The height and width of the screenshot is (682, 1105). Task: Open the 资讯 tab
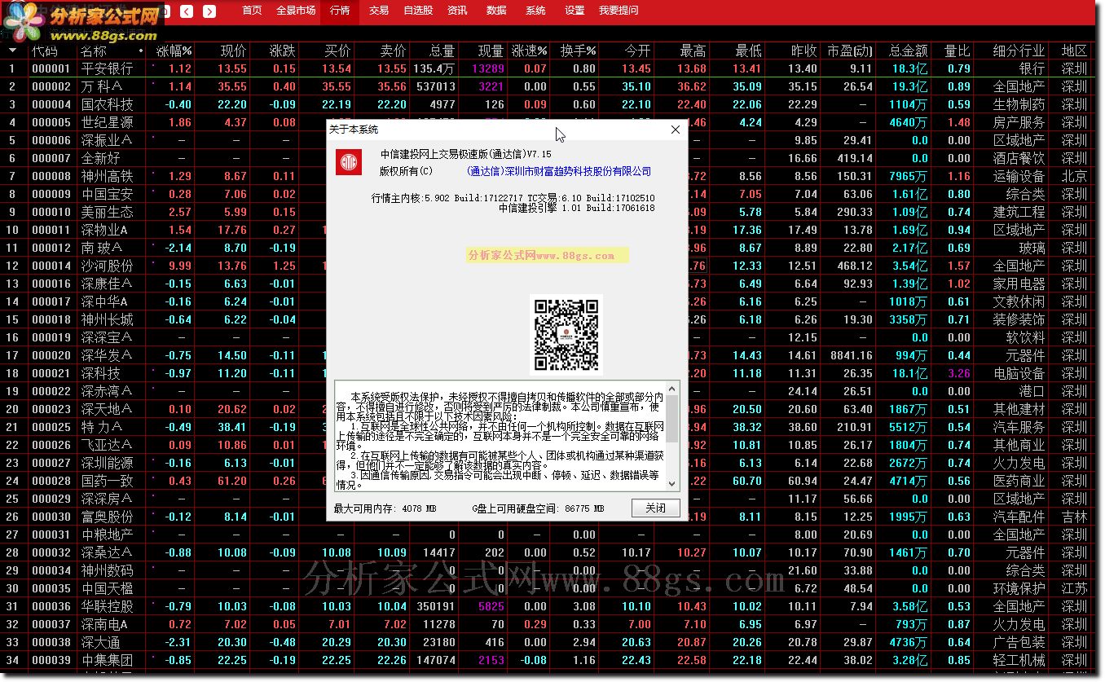[457, 11]
